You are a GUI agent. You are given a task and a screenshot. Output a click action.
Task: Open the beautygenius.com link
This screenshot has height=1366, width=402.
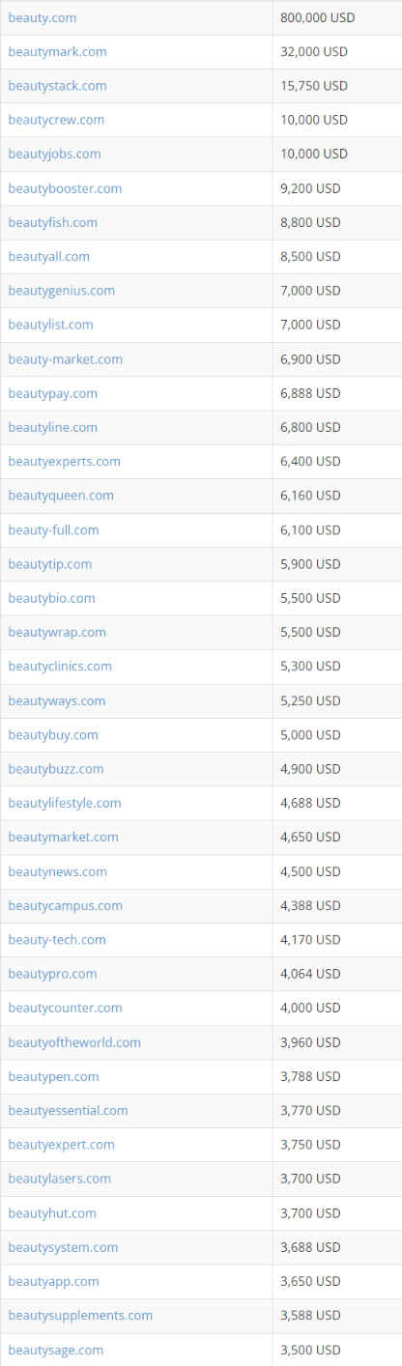[61, 291]
